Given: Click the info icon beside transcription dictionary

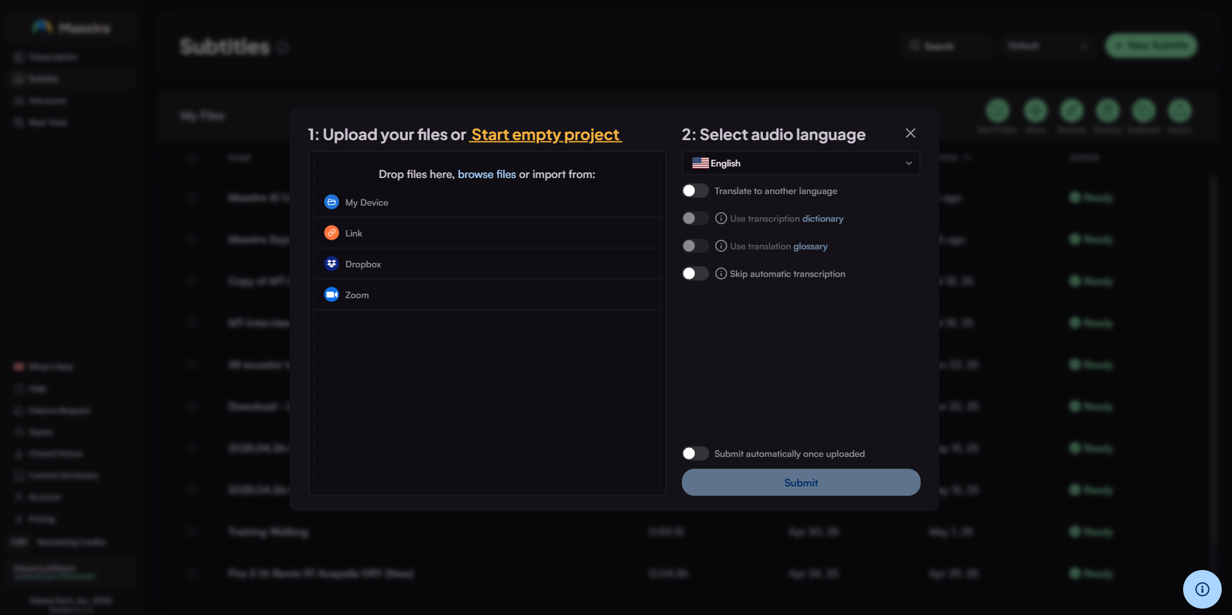Looking at the screenshot, I should (721, 218).
